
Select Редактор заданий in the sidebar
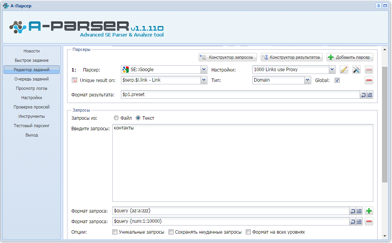(x=32, y=70)
